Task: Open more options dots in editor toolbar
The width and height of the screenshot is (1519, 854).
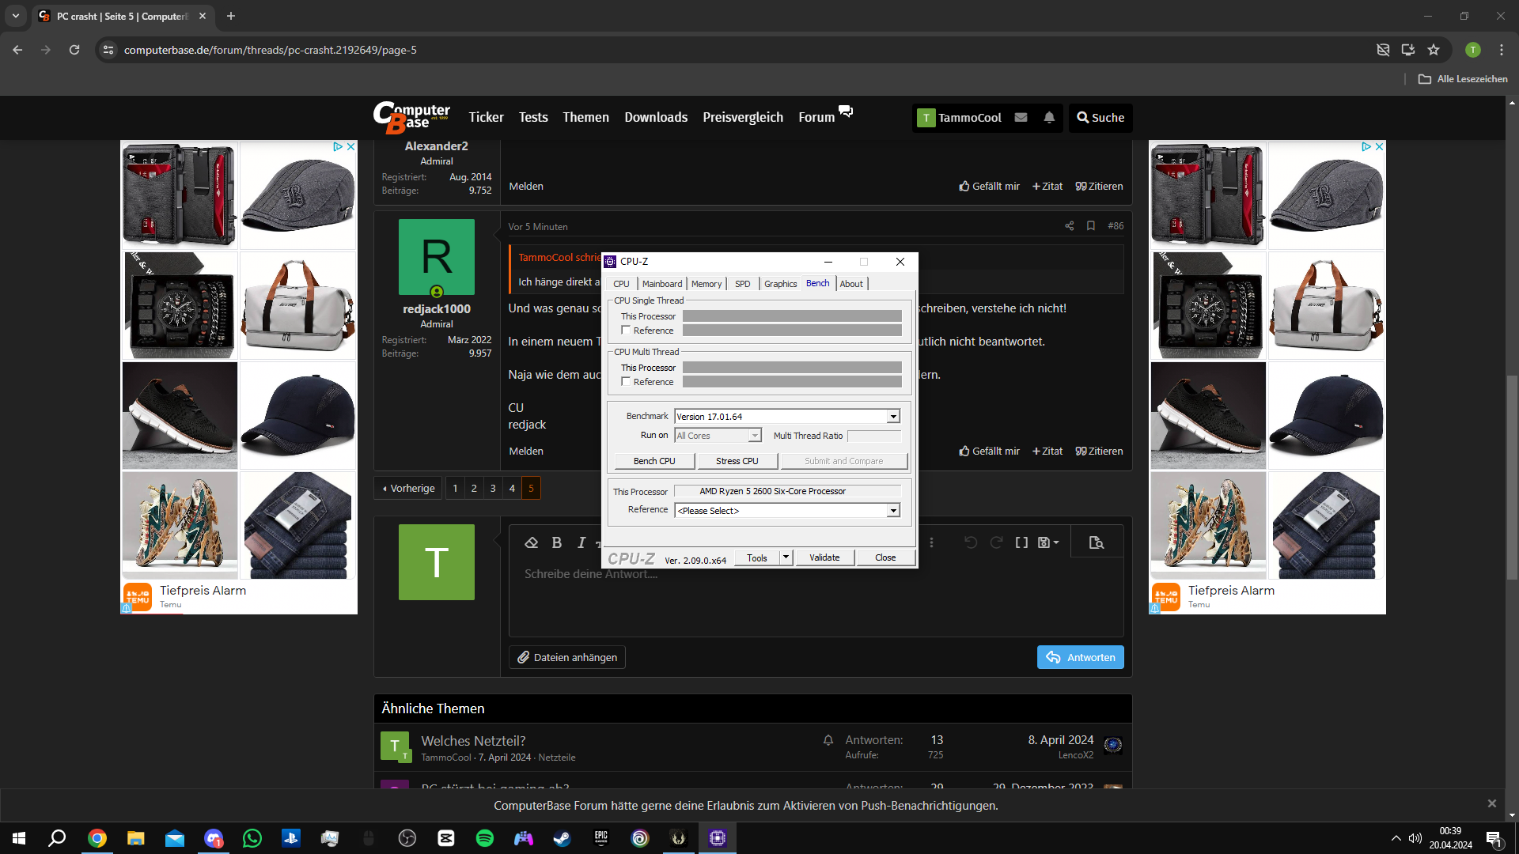Action: coord(931,542)
